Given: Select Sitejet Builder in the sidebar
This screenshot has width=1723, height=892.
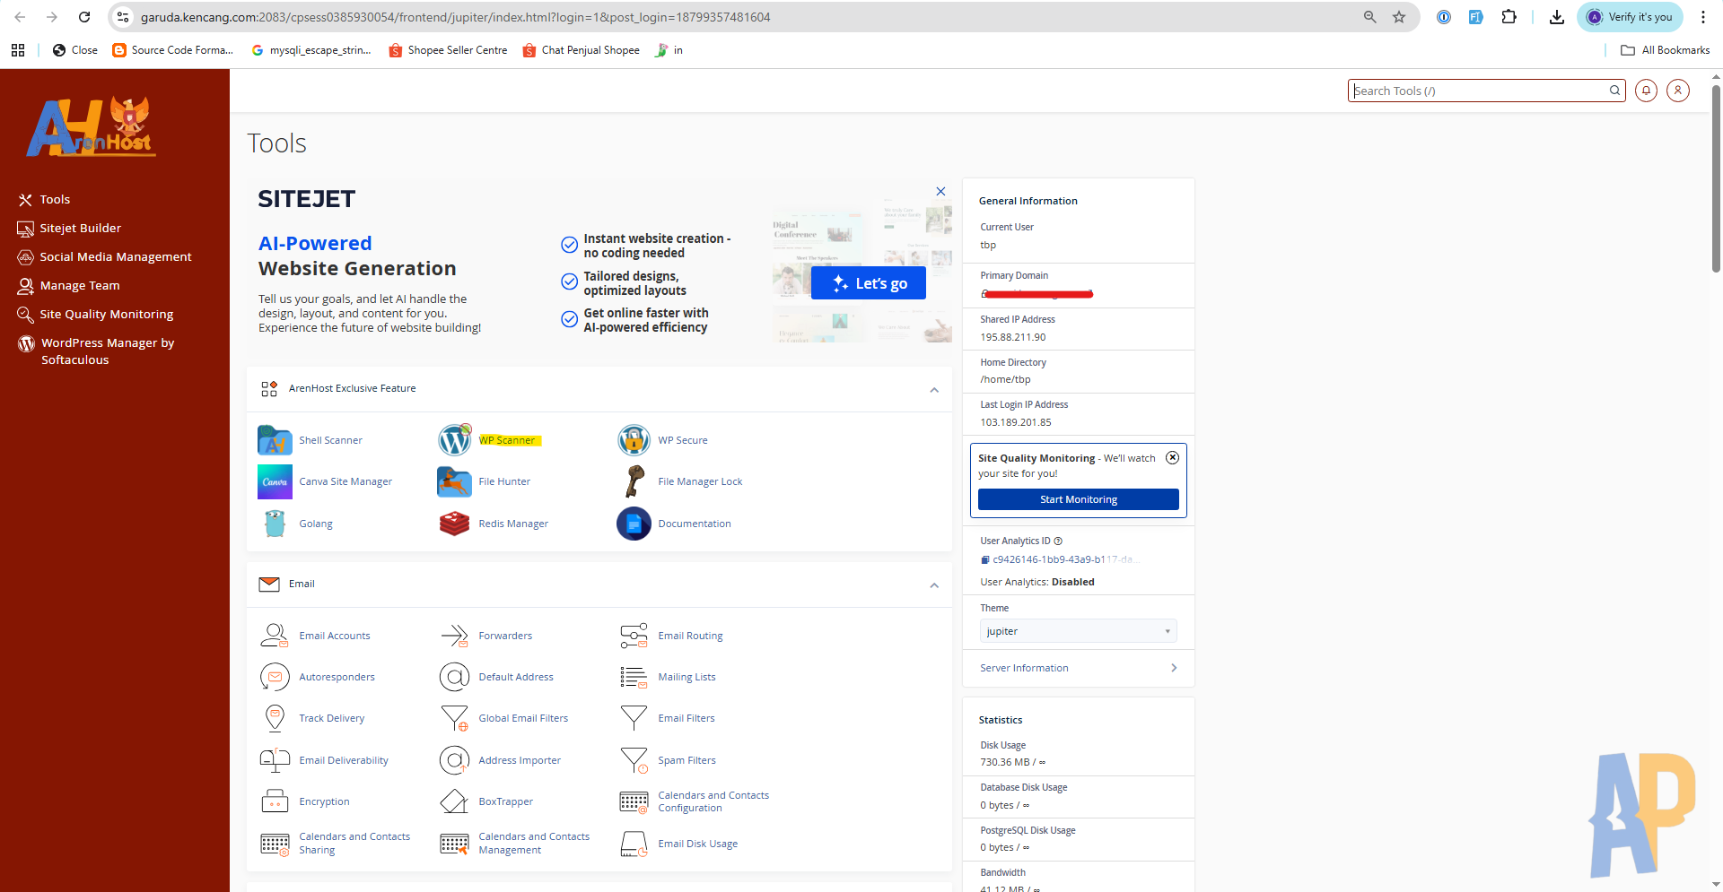Looking at the screenshot, I should coord(80,229).
